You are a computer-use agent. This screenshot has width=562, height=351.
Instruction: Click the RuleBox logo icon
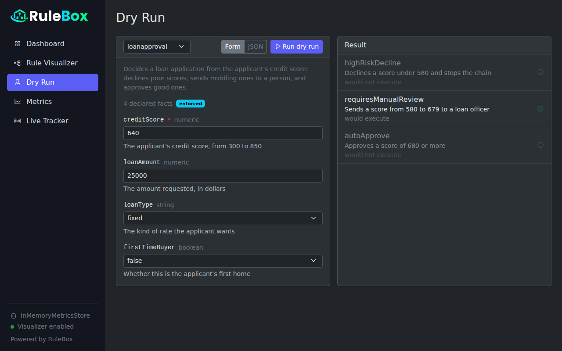tap(19, 16)
